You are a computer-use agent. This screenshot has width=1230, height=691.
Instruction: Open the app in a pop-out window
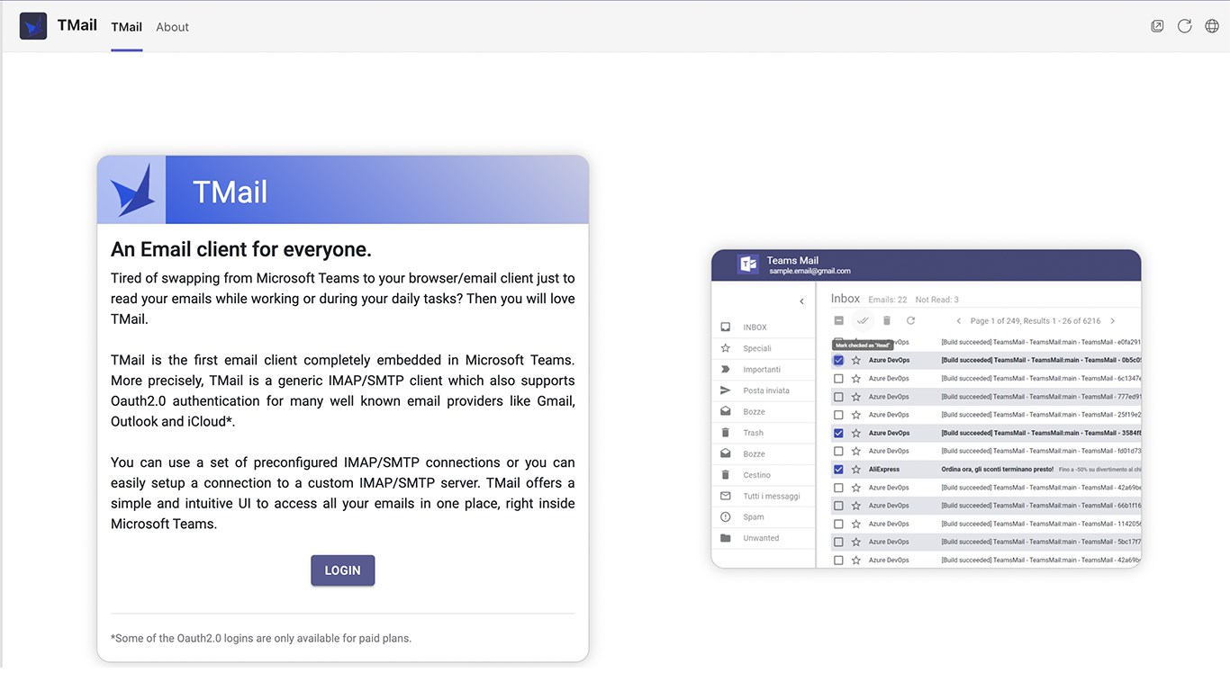pos(1157,26)
